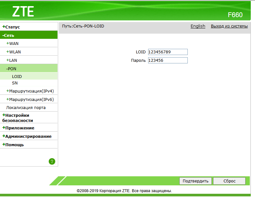Image resolution: width=255 pixels, height=197 pixels.
Task: Click the Подтвердить button
Action: [x=196, y=181]
